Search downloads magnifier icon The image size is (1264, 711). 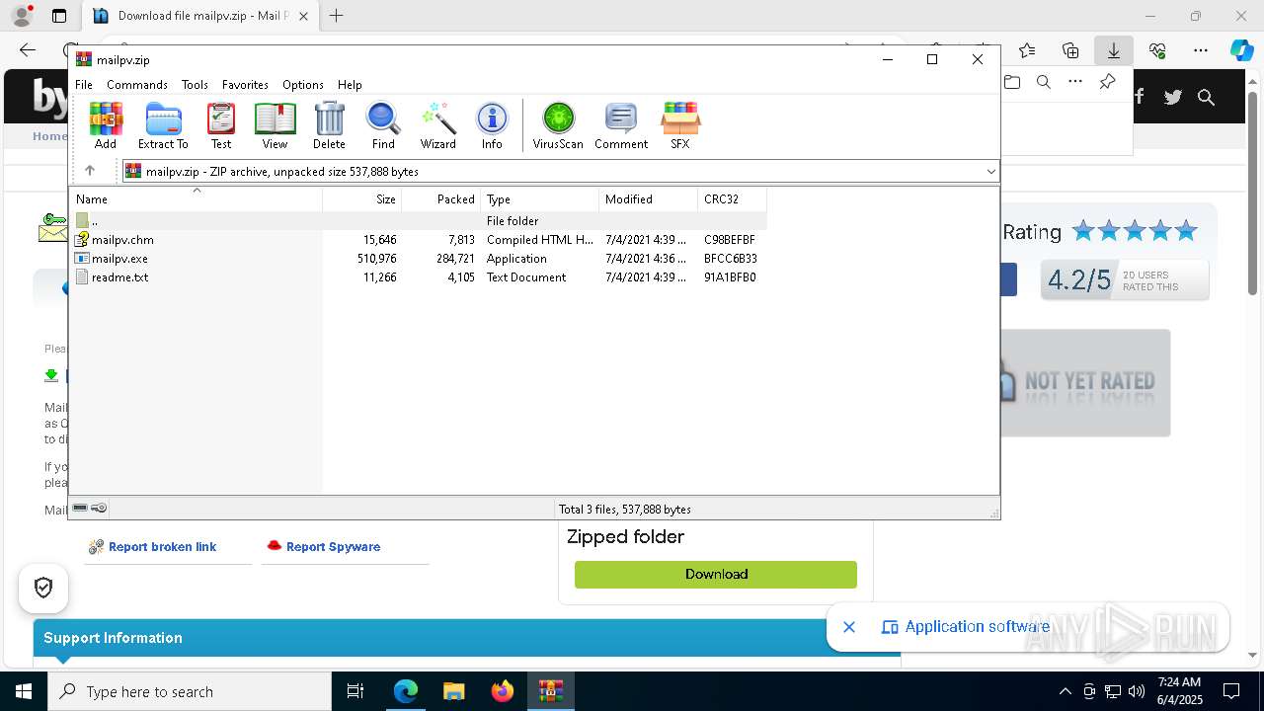tap(1044, 82)
